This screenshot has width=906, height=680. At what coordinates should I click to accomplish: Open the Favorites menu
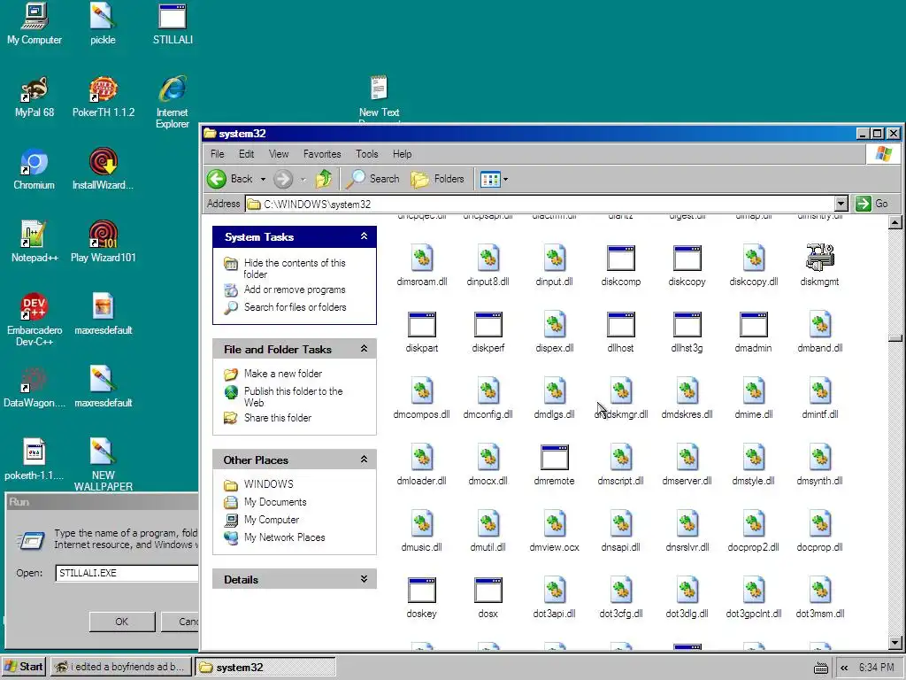point(322,154)
